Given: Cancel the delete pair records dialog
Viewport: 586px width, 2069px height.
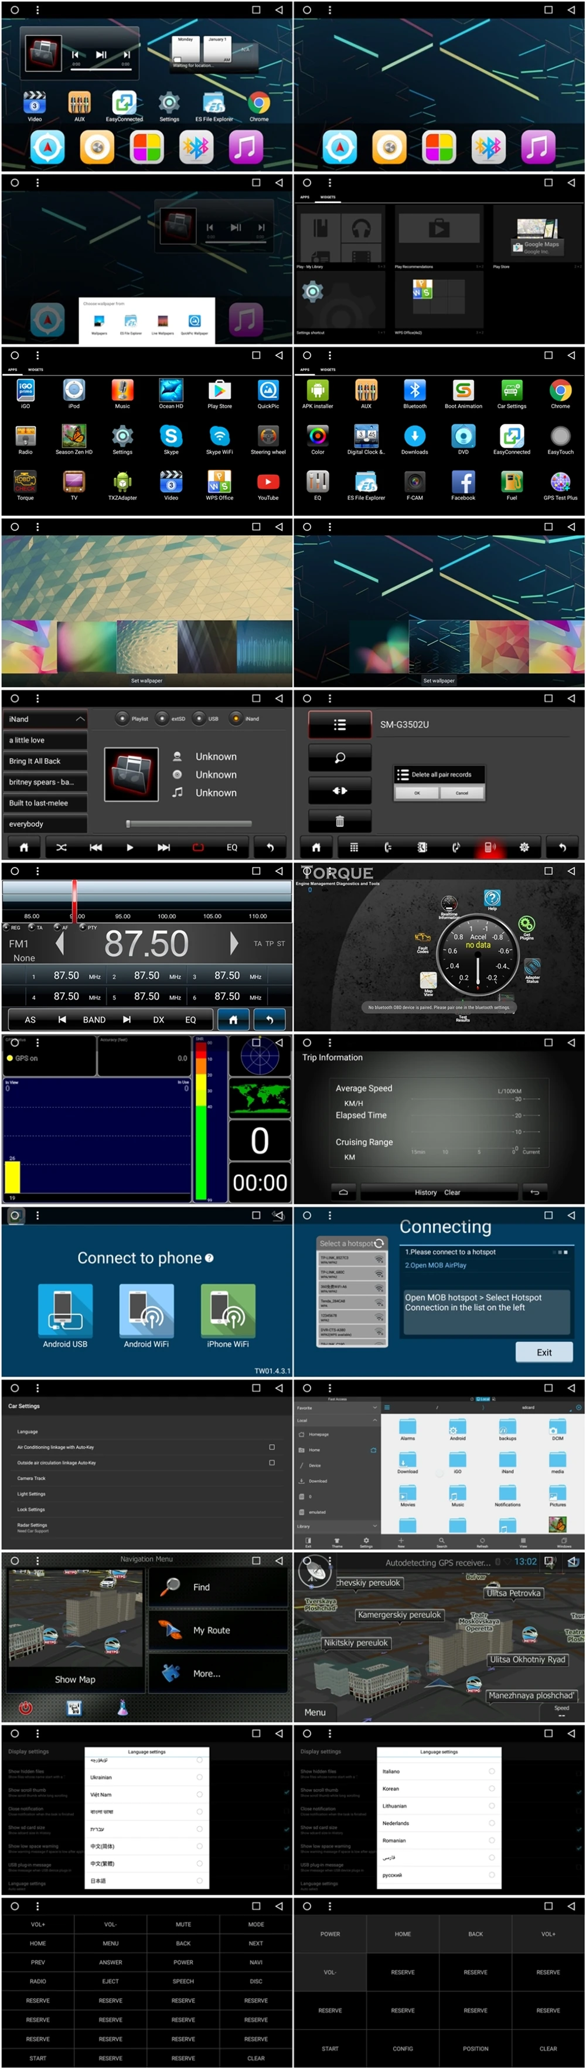Looking at the screenshot, I should point(462,793).
